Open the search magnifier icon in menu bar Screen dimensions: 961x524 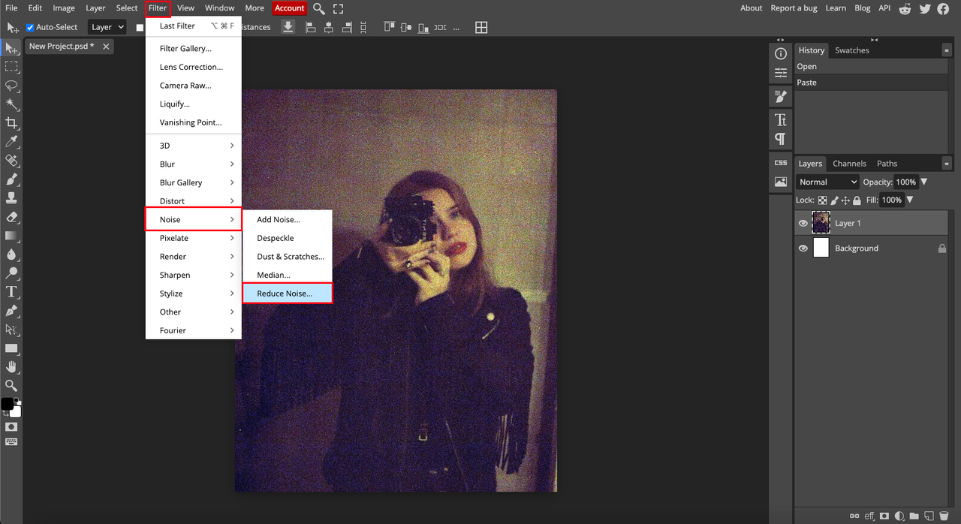[319, 8]
